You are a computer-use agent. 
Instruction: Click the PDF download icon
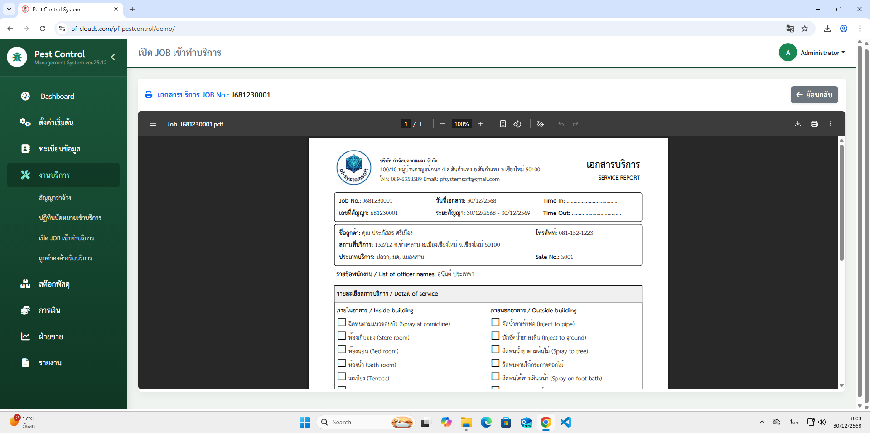(797, 124)
